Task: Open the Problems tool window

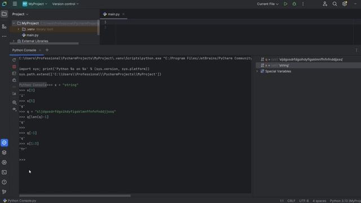Action: 4,182
